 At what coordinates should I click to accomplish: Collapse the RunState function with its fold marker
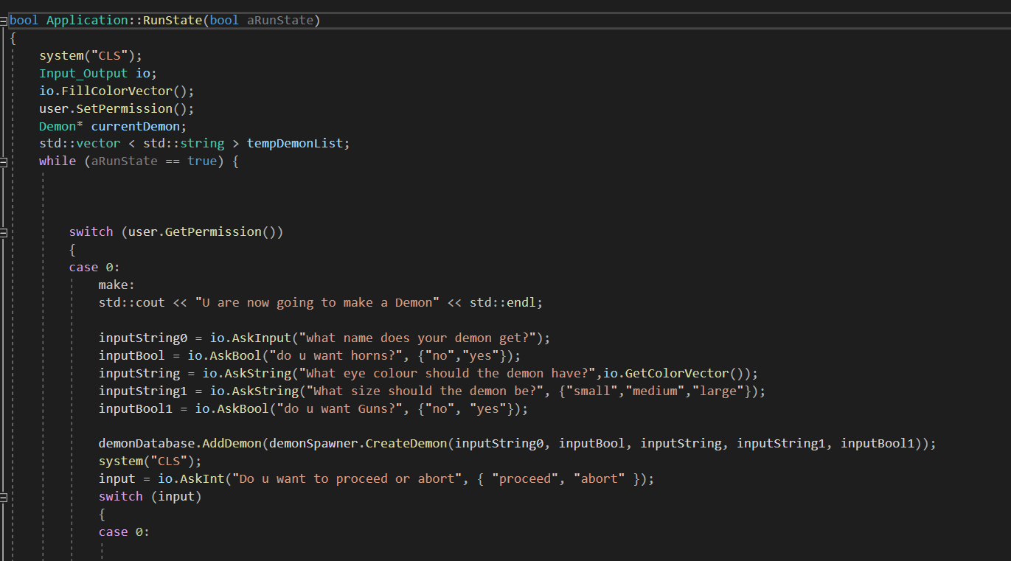pos(4,21)
